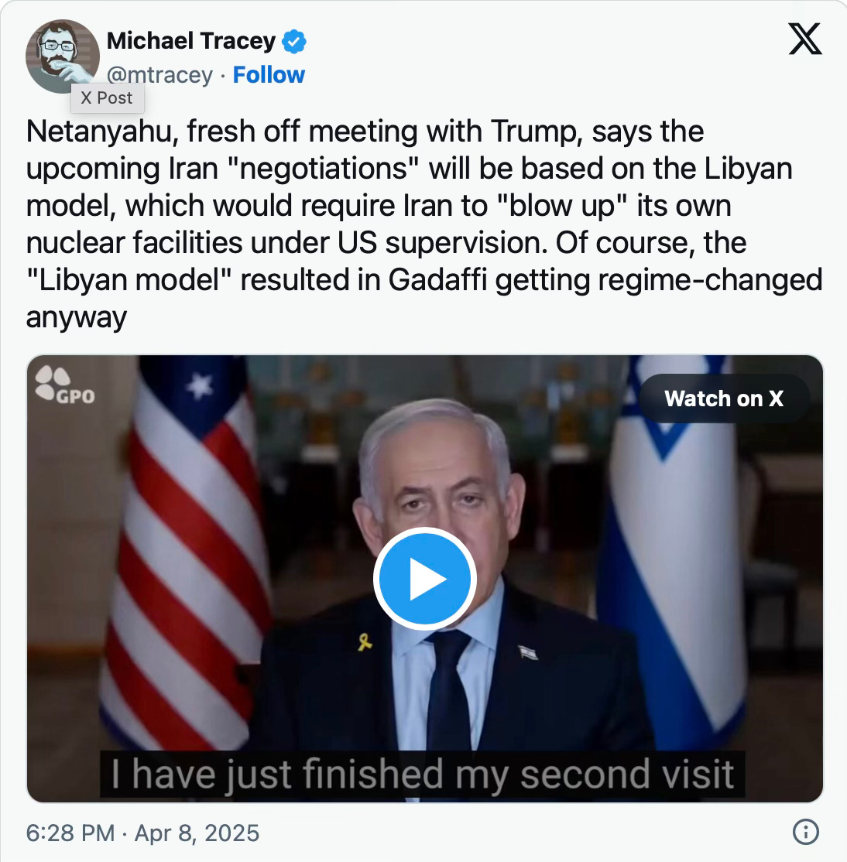Open the Apr 8, 2025 date link
Screen dimensions: 847x862
(197, 833)
